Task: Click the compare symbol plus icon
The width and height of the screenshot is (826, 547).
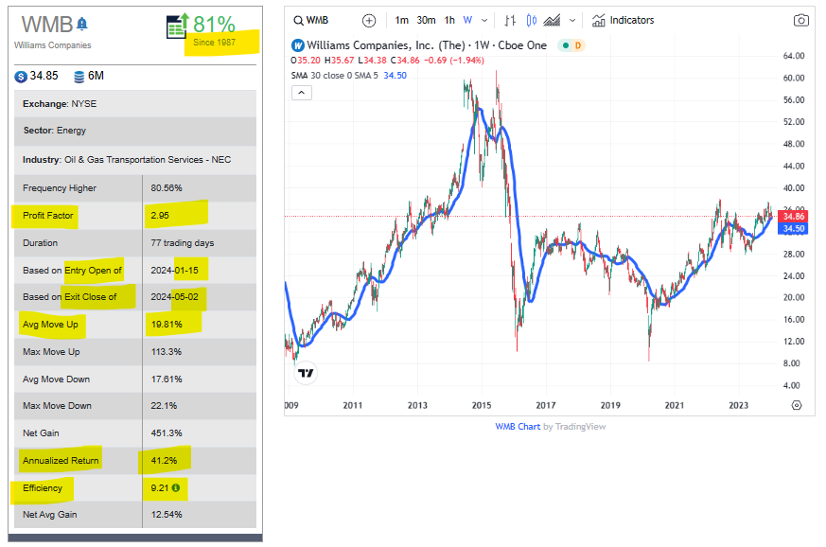Action: coord(369,21)
